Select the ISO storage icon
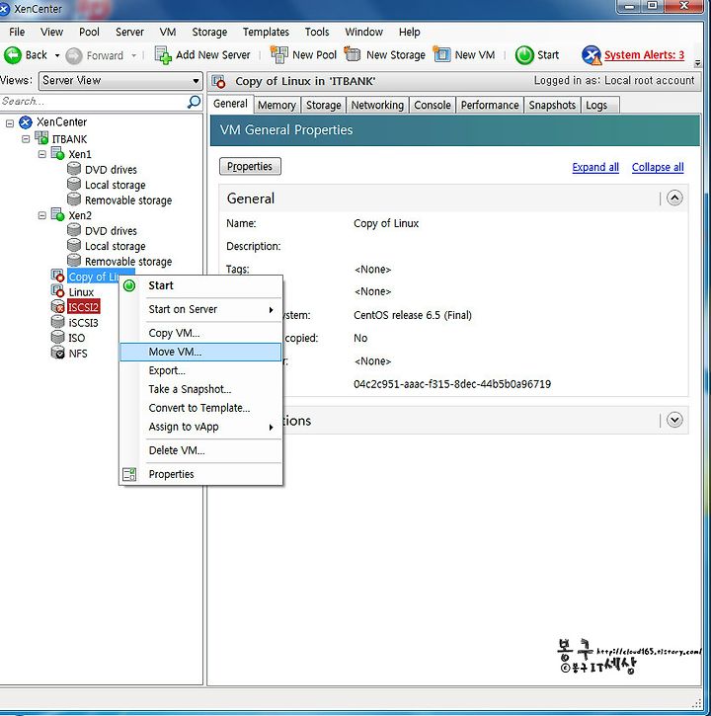711x716 pixels. 58,337
